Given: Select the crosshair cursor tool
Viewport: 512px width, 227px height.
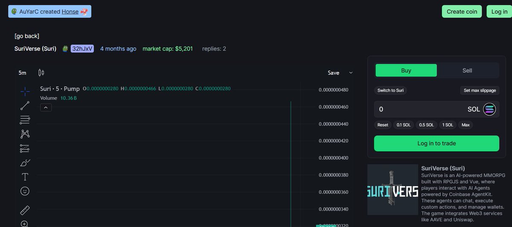Looking at the screenshot, I should [x=25, y=91].
